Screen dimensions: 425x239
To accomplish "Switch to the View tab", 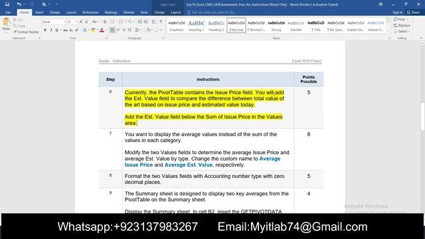I will click(x=144, y=12).
